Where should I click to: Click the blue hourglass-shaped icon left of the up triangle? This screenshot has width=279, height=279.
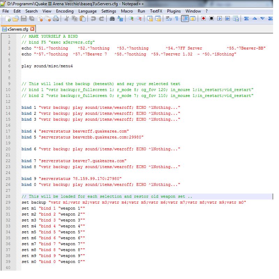tap(247, 18)
